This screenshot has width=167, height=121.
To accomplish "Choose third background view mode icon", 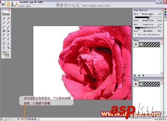I will [27, 119].
